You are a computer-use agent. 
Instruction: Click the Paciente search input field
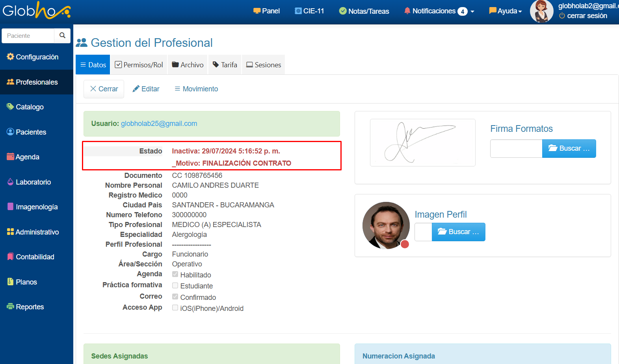[x=28, y=36]
